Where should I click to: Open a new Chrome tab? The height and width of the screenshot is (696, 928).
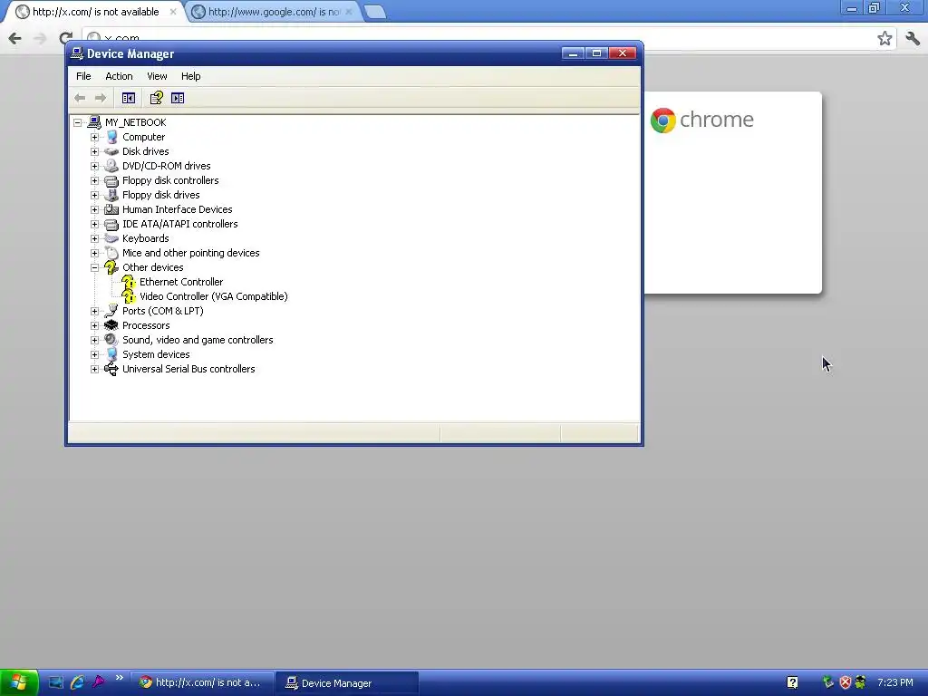click(x=374, y=12)
